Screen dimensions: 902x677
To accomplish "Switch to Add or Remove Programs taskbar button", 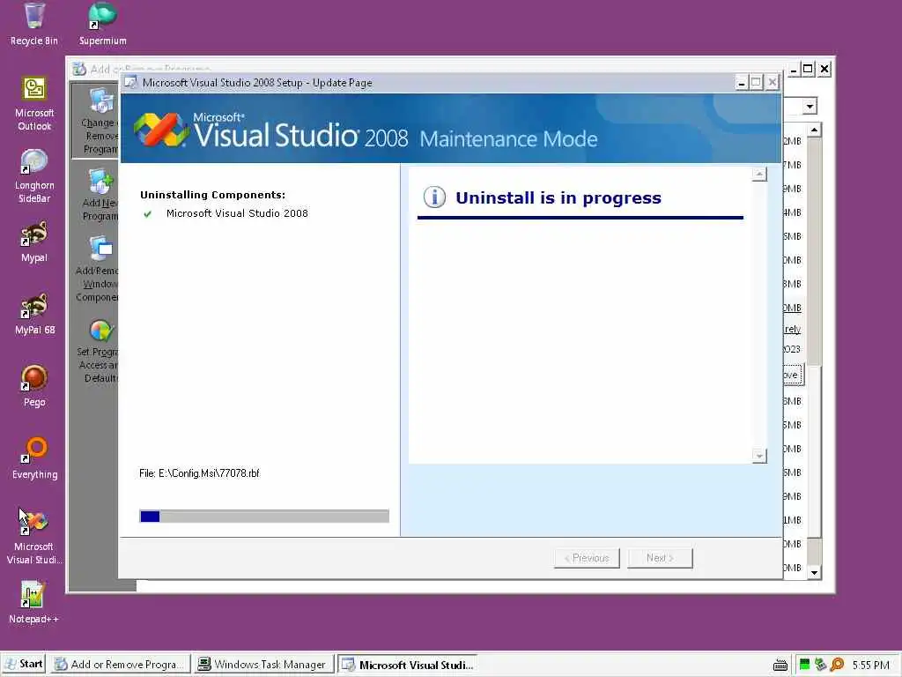I will point(119,665).
